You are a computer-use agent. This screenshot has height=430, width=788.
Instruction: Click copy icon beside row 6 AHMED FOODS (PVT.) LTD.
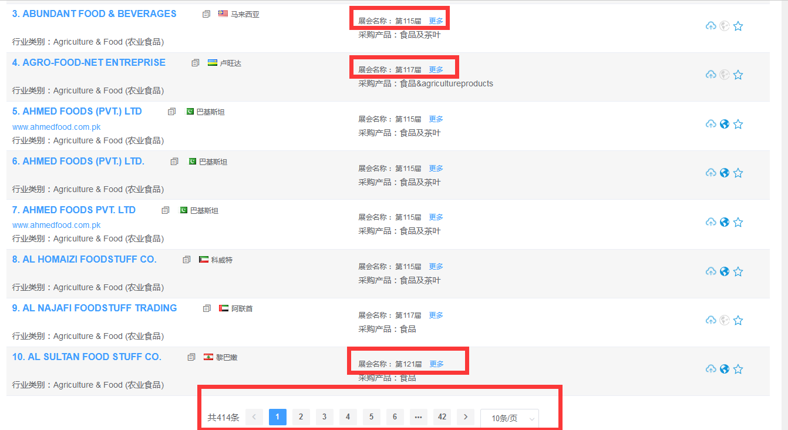point(174,162)
